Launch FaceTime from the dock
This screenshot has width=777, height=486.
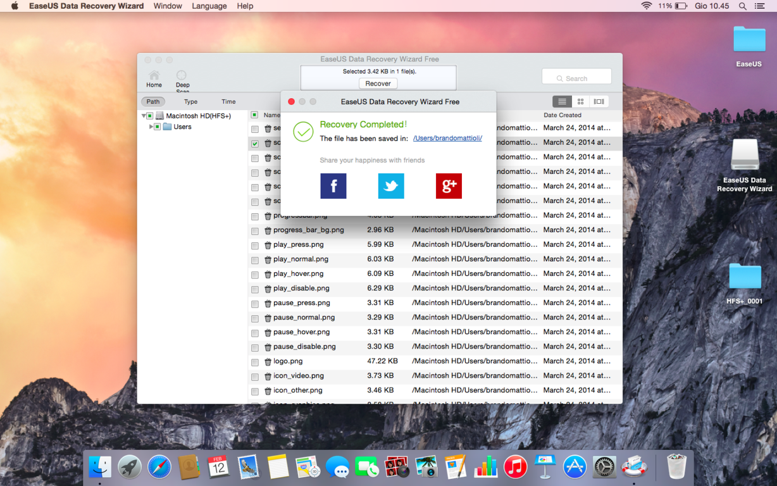367,468
